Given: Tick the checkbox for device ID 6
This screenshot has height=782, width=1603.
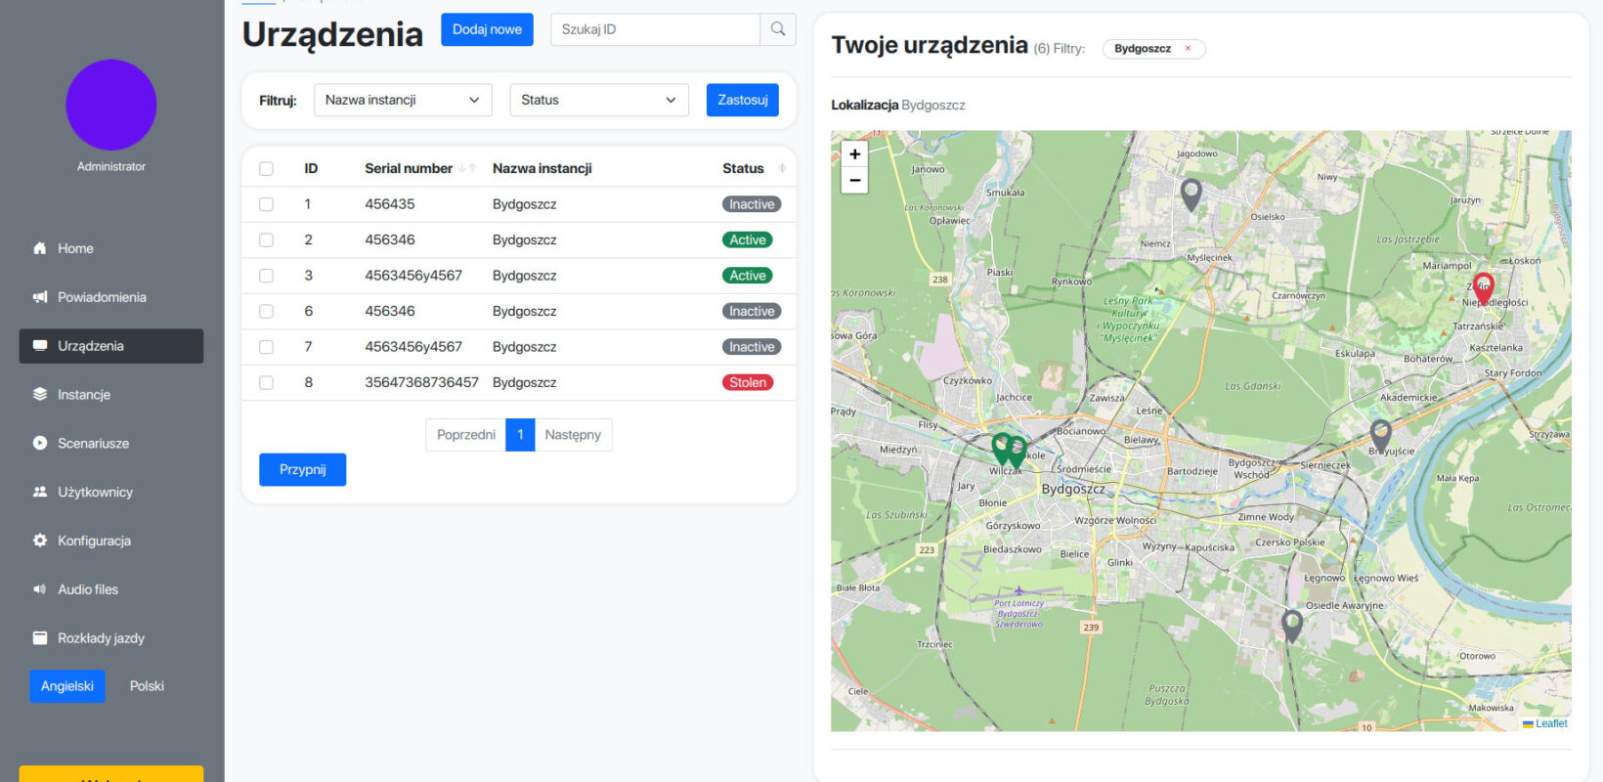Looking at the screenshot, I should [266, 312].
